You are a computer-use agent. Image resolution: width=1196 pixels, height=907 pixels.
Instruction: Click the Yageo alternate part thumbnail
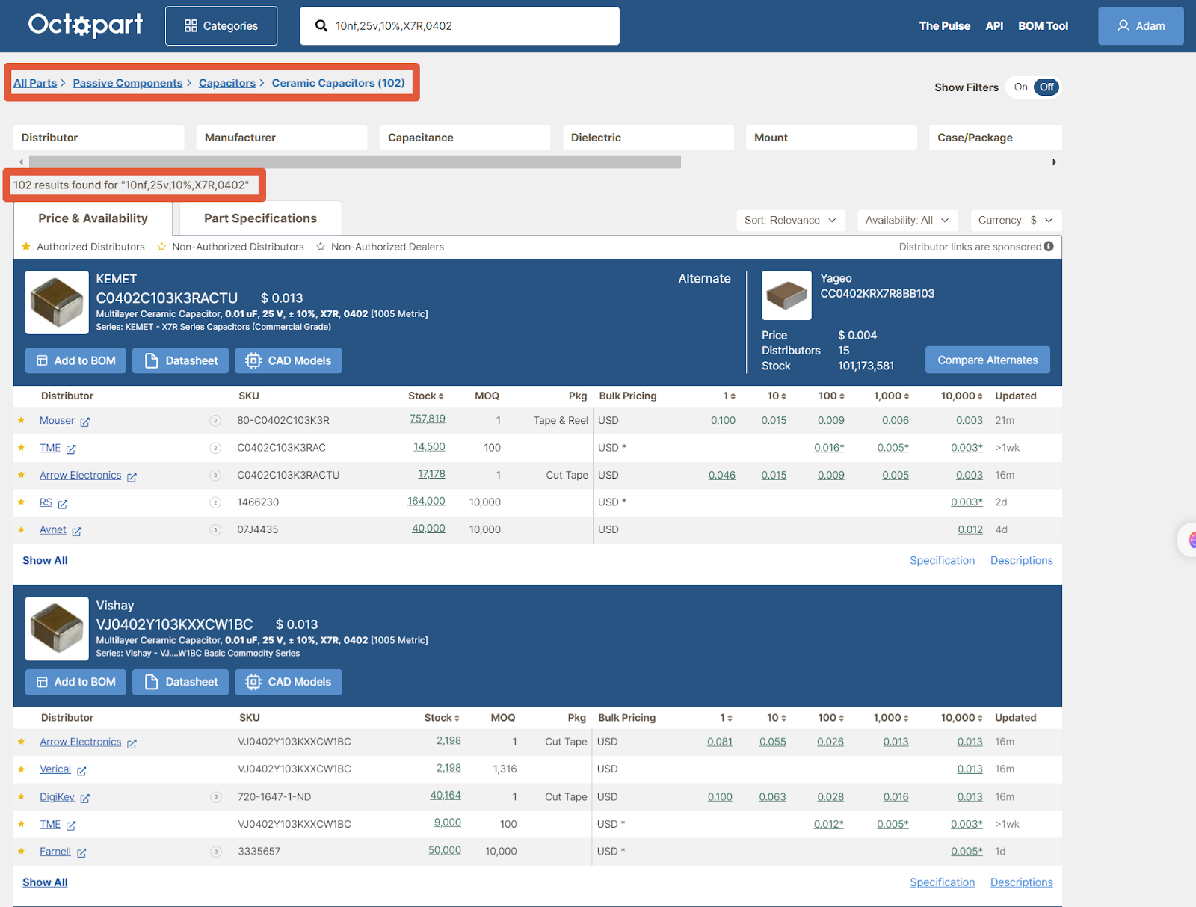click(786, 295)
